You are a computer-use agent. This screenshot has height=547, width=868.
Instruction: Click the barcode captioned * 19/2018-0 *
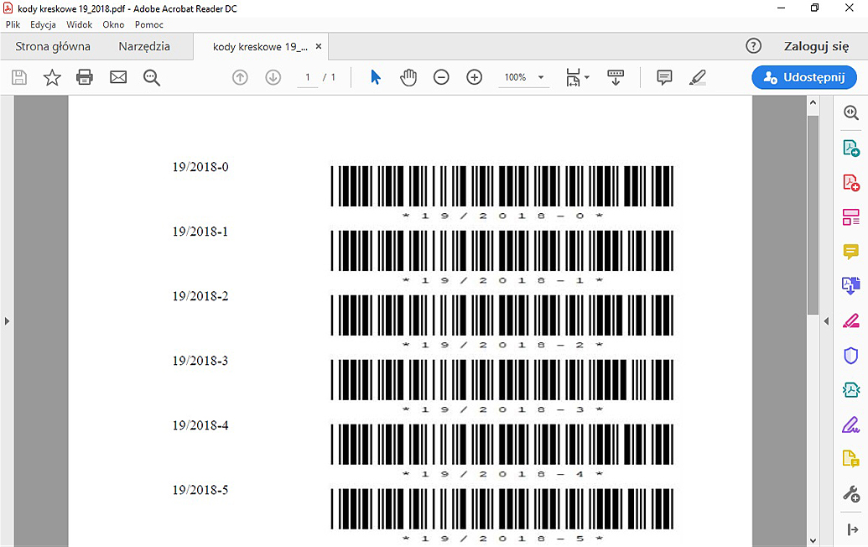(x=502, y=186)
